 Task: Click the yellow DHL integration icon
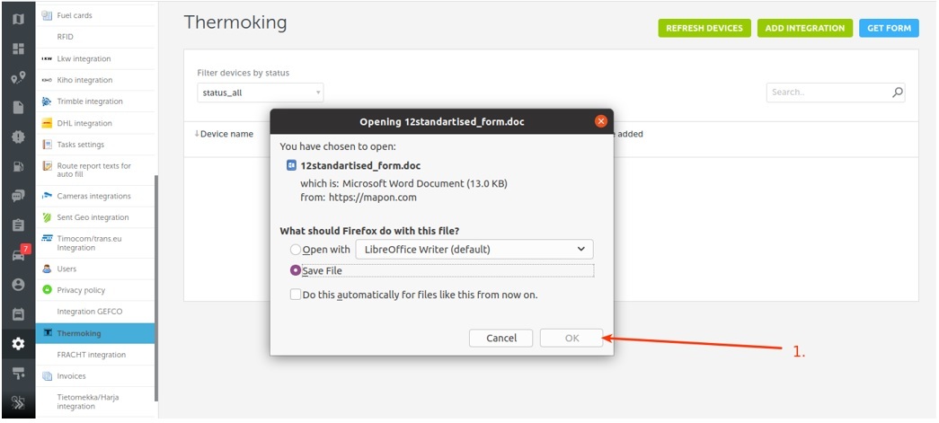[x=47, y=123]
